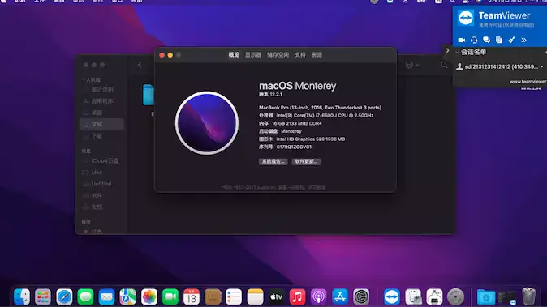The image size is (547, 307).
Task: Switch to the 支持 support tab
Action: [x=300, y=54]
